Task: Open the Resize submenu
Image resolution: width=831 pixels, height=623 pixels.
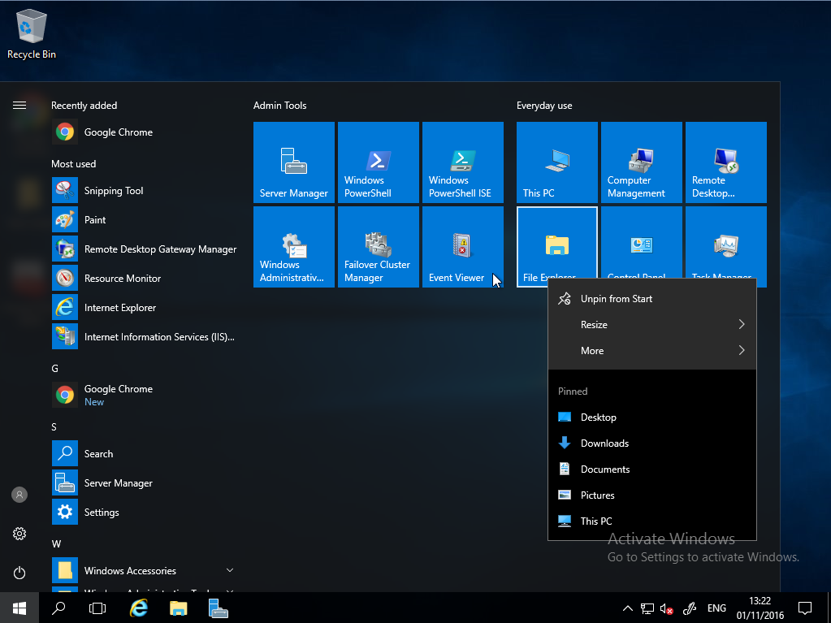Action: [651, 325]
